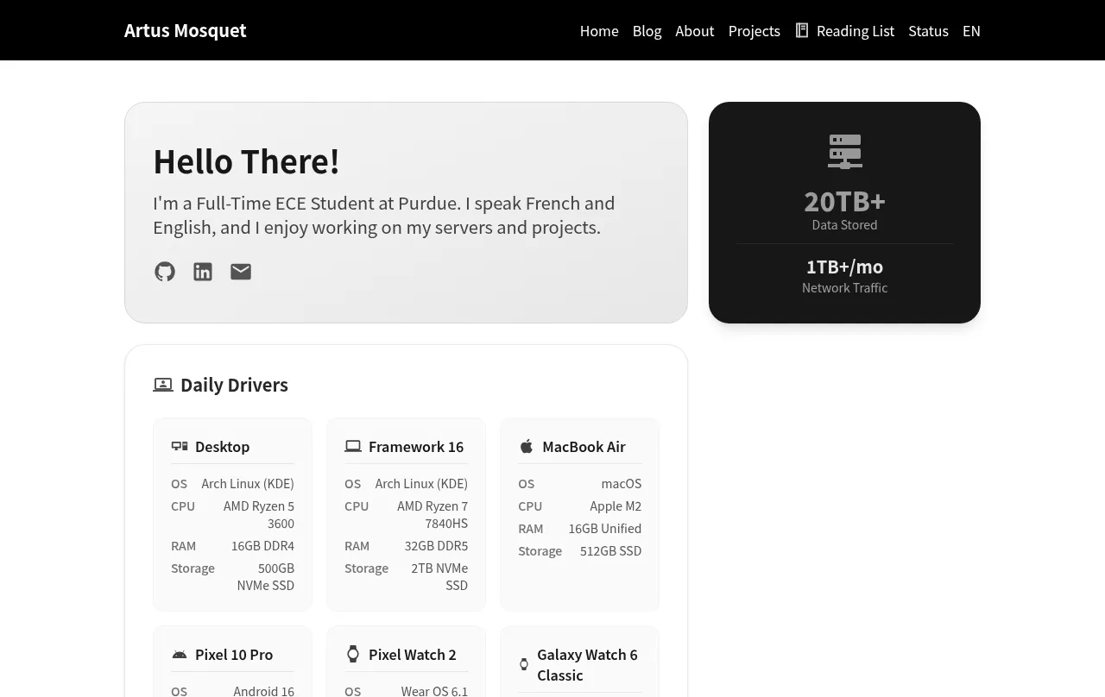Switch language via EN selector
Screen dimensions: 1105x697
click(x=971, y=31)
